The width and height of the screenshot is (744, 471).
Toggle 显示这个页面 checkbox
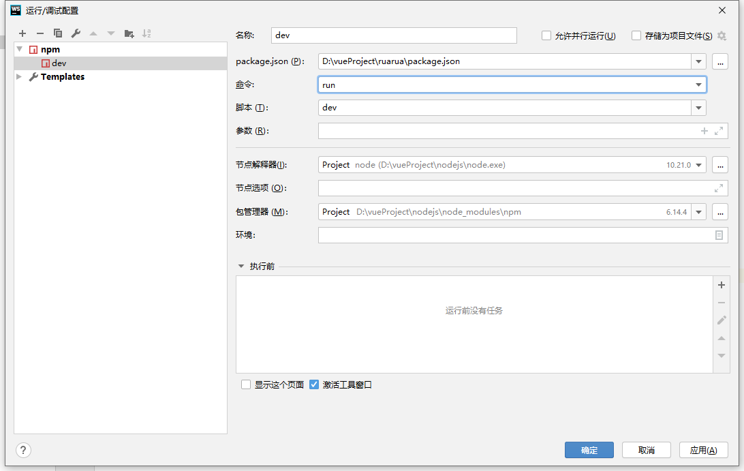pos(245,384)
